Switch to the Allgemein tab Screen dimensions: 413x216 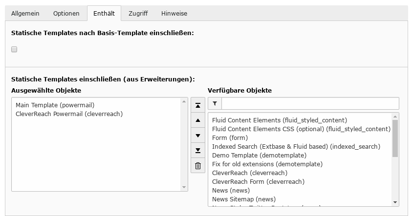coord(25,13)
